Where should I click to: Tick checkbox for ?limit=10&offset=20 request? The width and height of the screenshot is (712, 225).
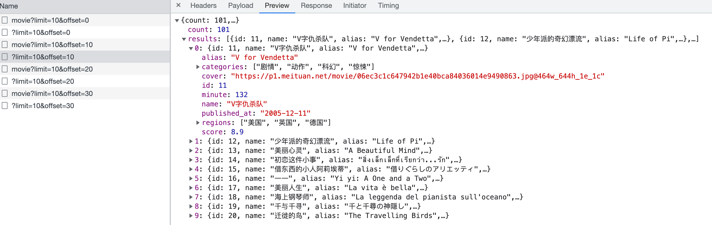tap(5, 81)
